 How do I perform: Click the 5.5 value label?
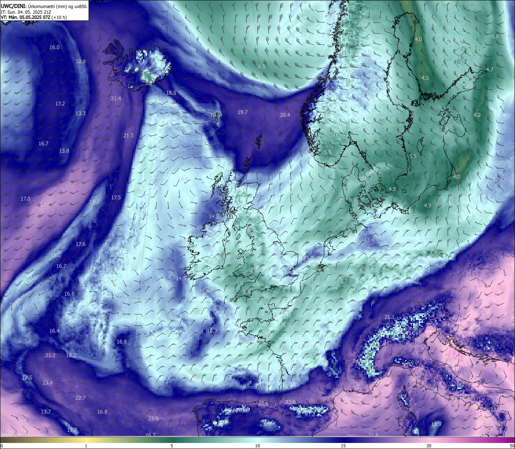pos(413,156)
